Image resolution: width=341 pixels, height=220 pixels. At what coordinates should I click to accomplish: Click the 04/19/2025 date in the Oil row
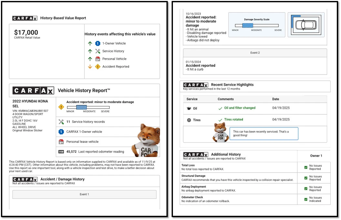coord(281,108)
